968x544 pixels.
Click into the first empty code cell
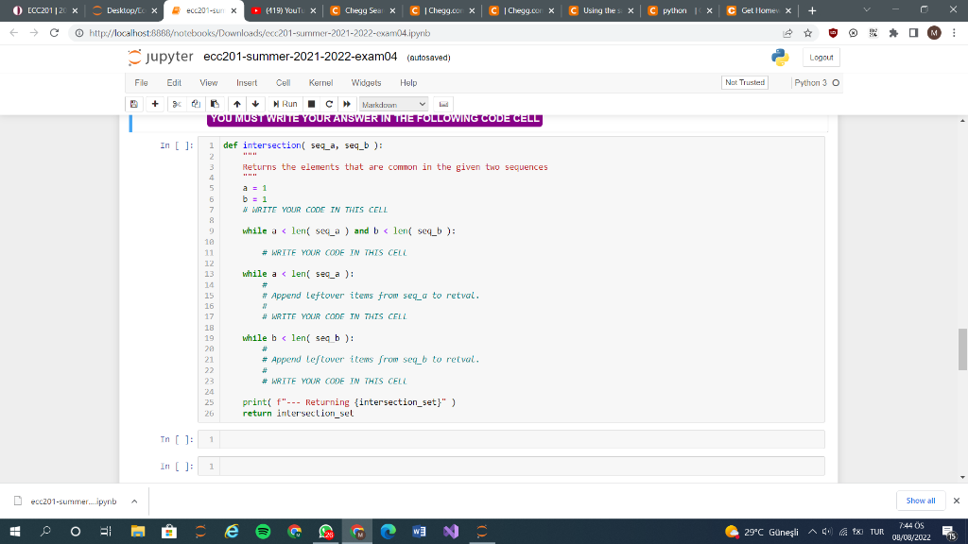522,439
